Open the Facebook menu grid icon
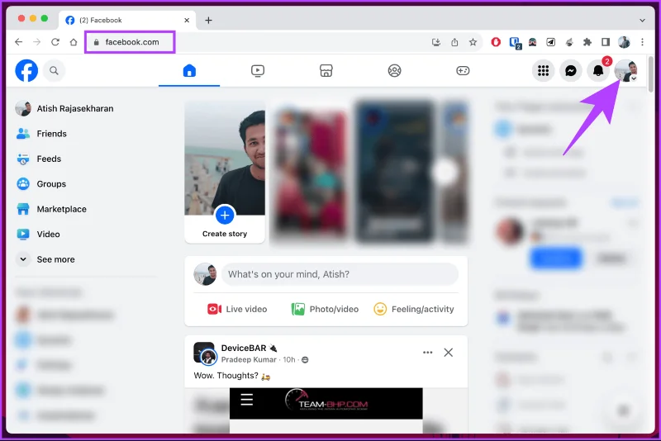The image size is (661, 441). [543, 70]
